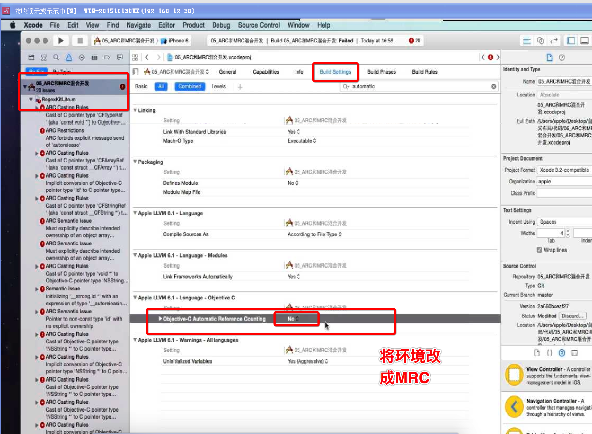Select the Levels view
The height and width of the screenshot is (434, 592).
coord(219,86)
